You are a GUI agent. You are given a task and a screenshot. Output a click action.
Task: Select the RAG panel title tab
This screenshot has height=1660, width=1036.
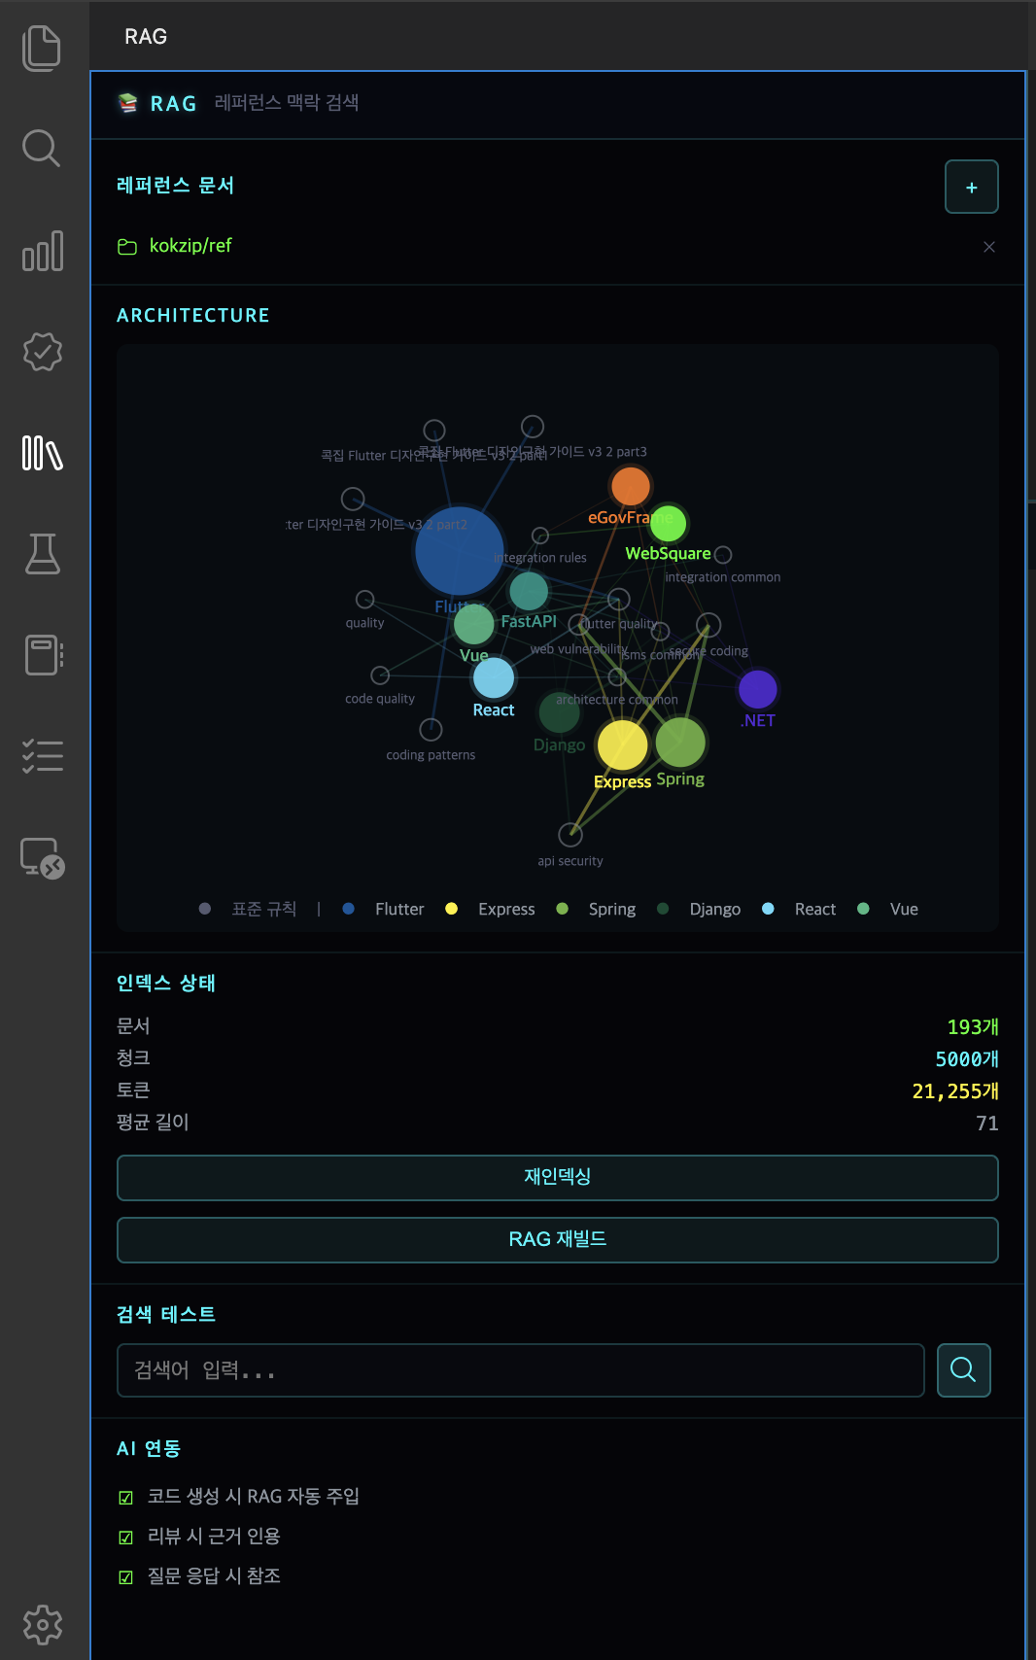(x=146, y=36)
